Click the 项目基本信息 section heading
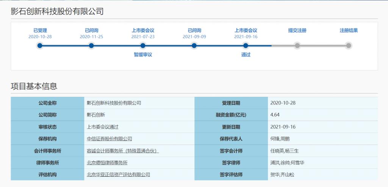This screenshot has height=187, width=388. coord(34,86)
